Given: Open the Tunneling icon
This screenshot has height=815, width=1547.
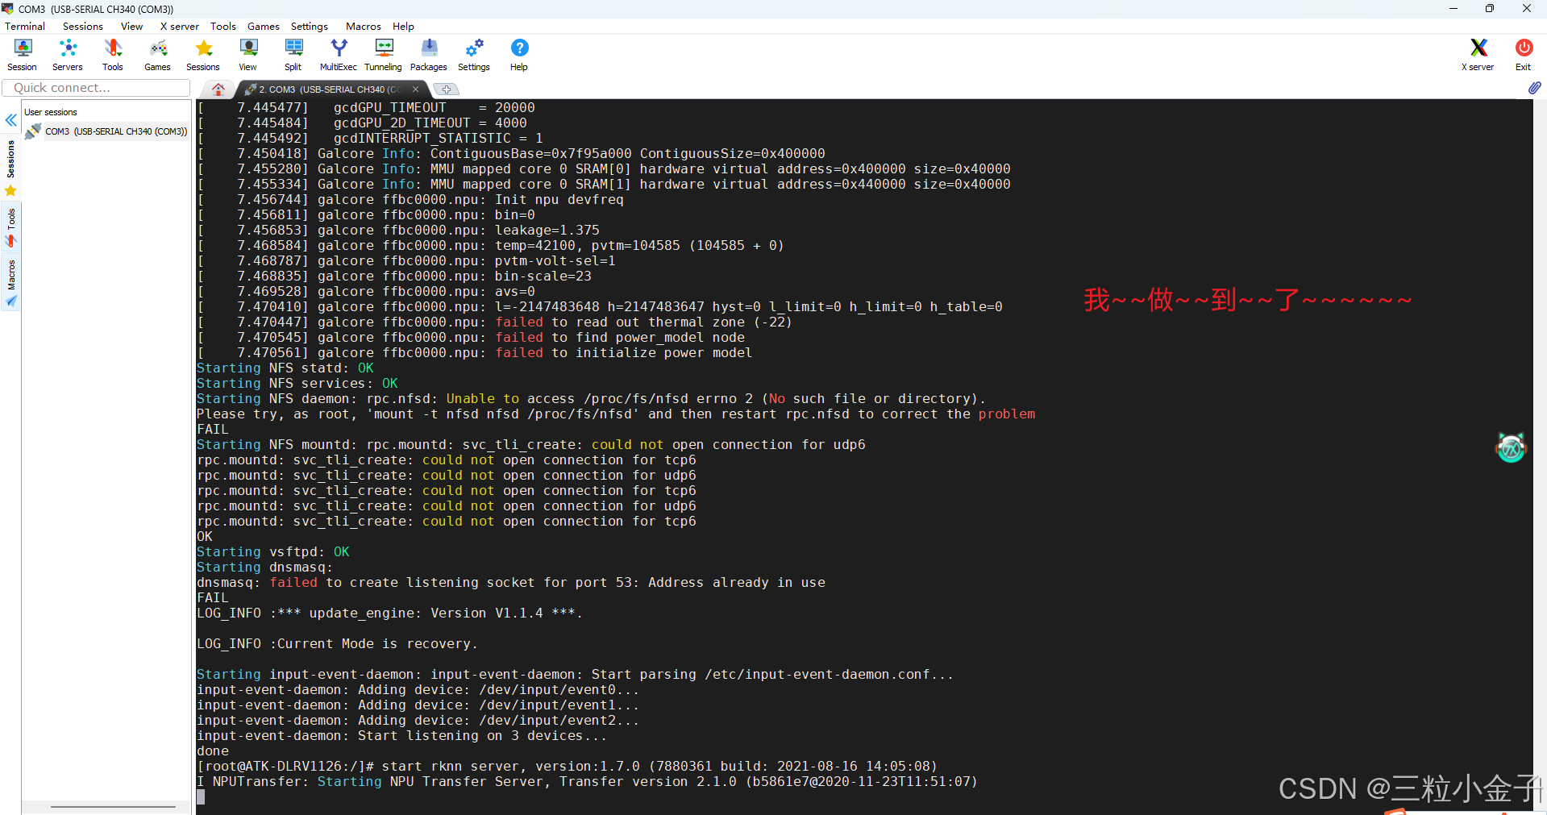Looking at the screenshot, I should pyautogui.click(x=383, y=55).
